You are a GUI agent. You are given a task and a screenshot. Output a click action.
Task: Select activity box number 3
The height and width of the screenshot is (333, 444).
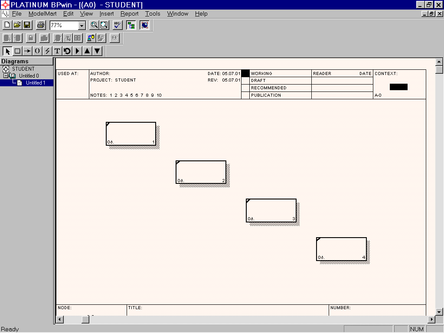pyautogui.click(x=271, y=210)
